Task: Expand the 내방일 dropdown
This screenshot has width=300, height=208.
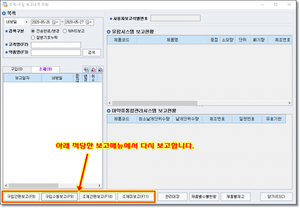Action: (x=26, y=22)
